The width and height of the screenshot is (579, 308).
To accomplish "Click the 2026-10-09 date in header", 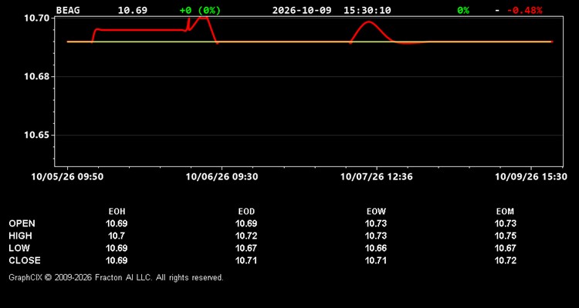I will [x=302, y=10].
